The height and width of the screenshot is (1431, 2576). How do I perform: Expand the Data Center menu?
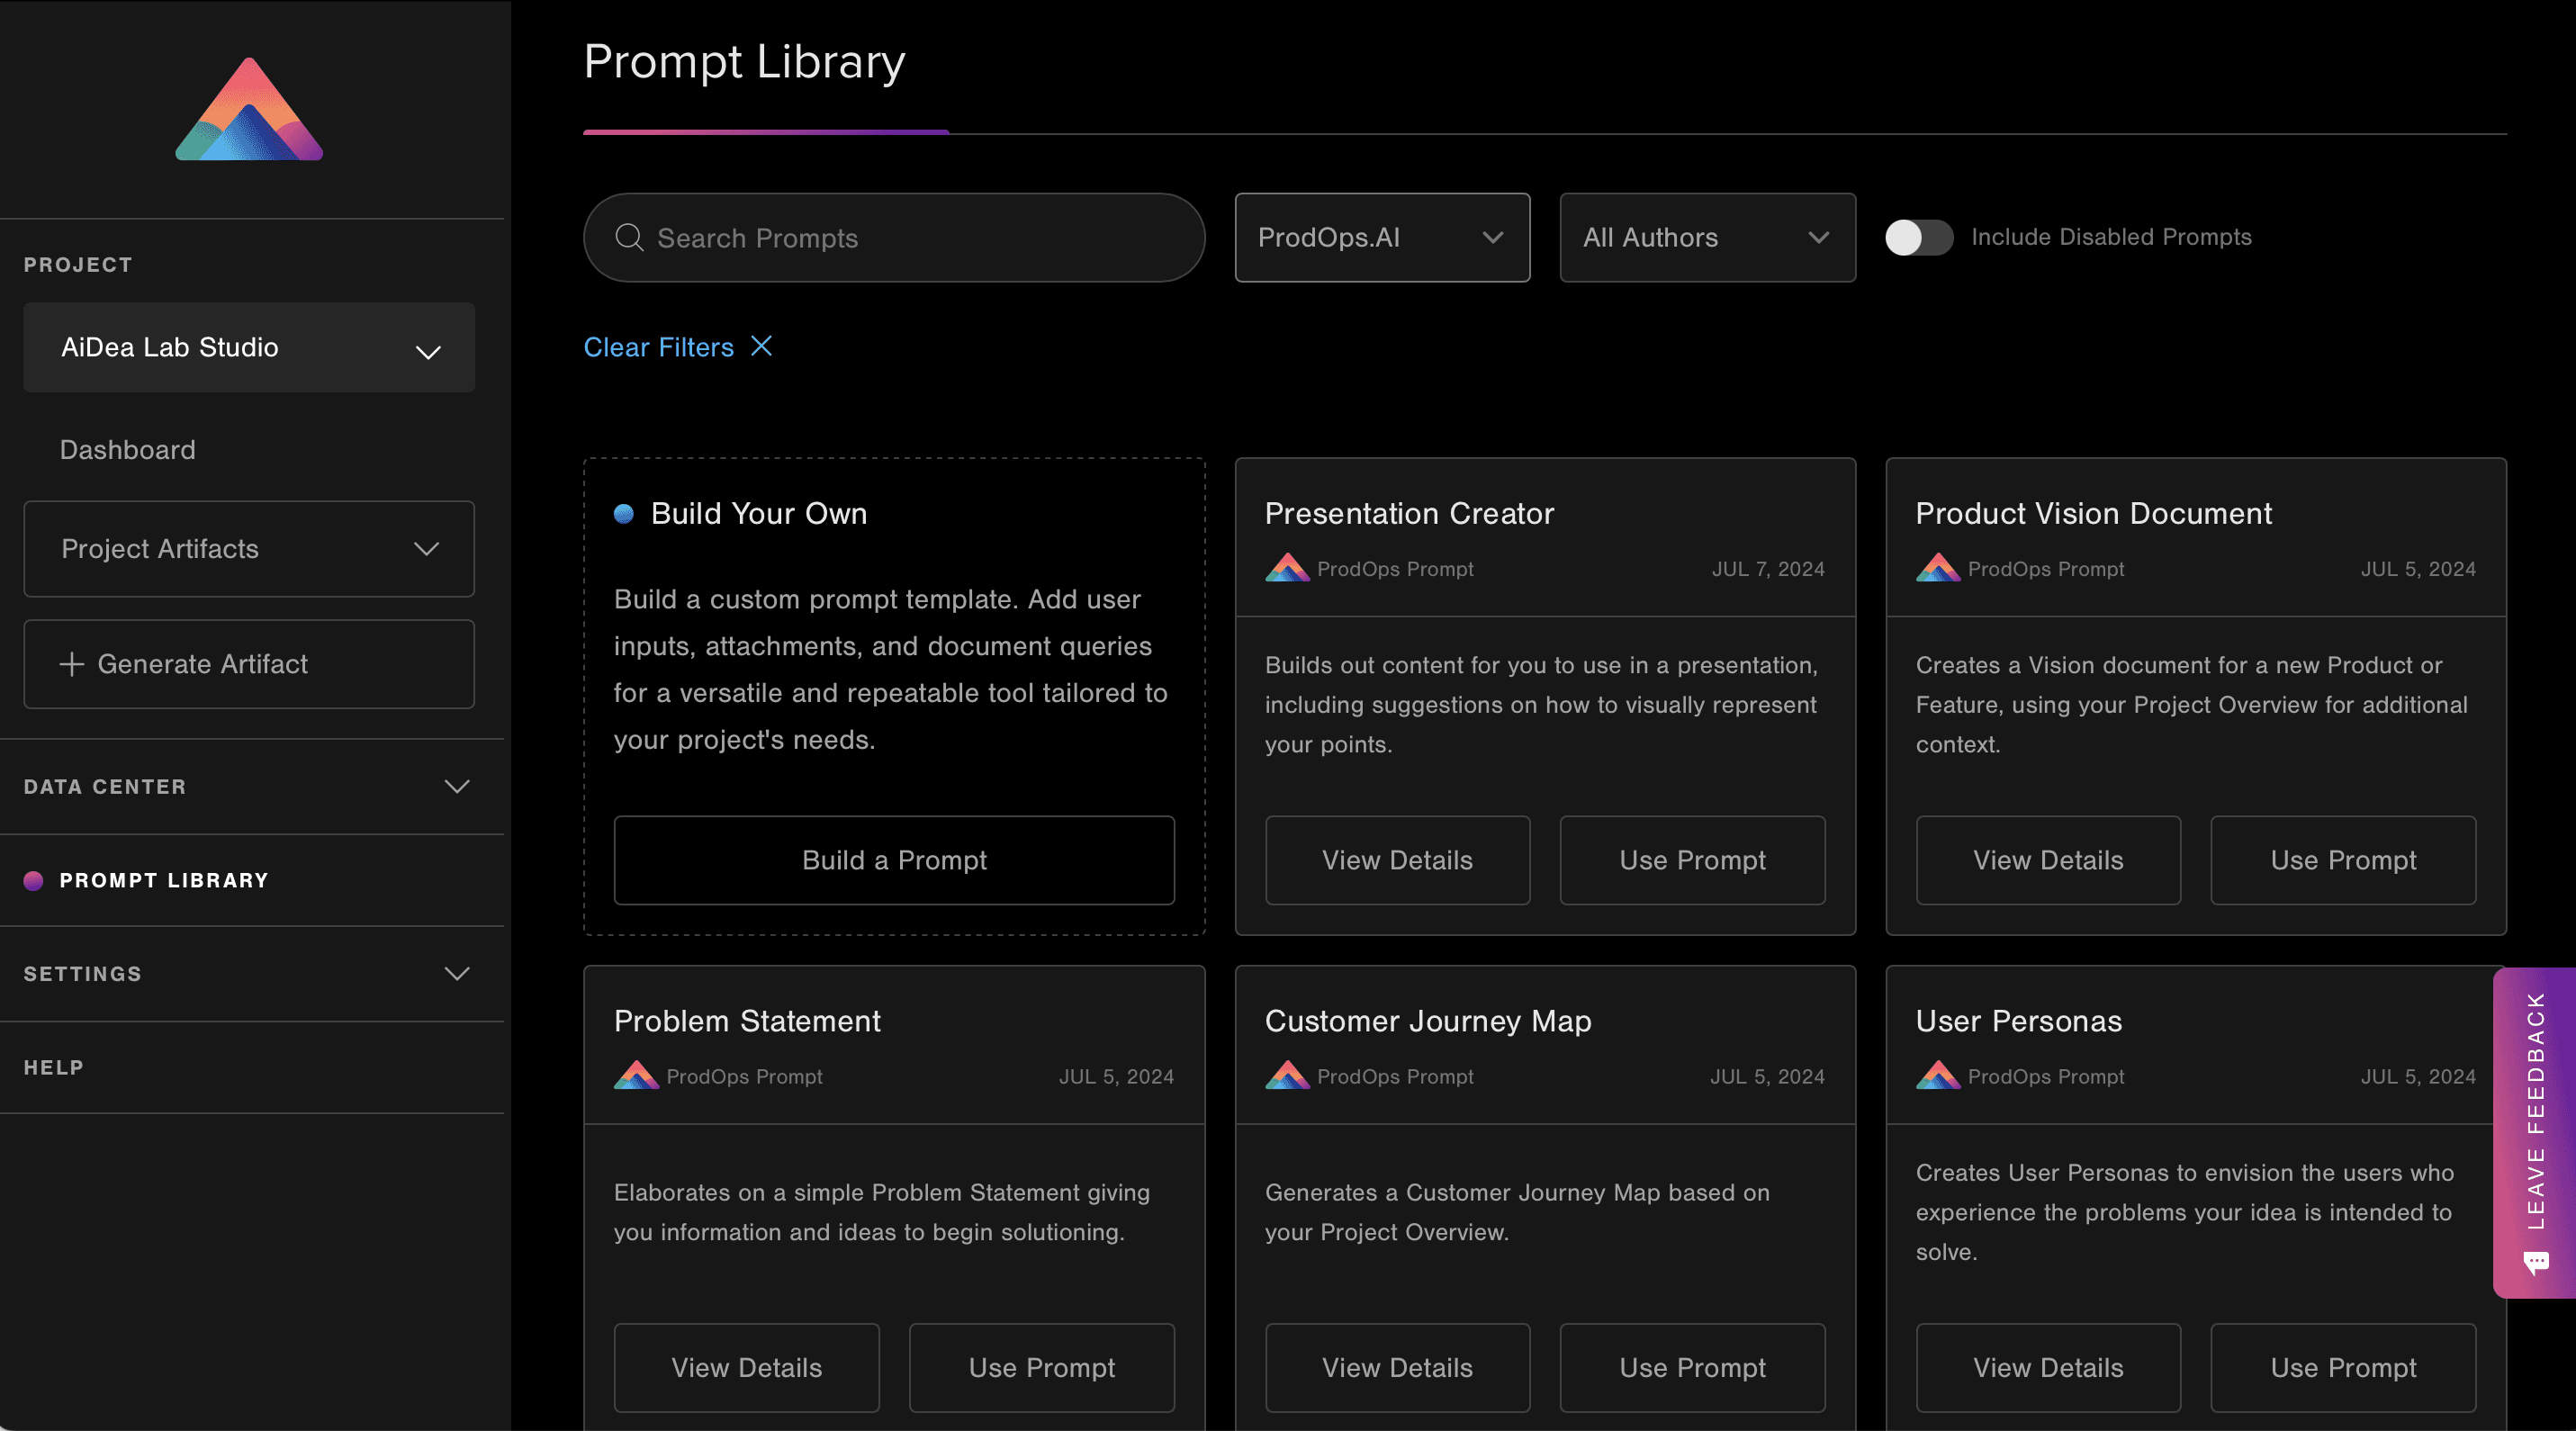tap(456, 787)
